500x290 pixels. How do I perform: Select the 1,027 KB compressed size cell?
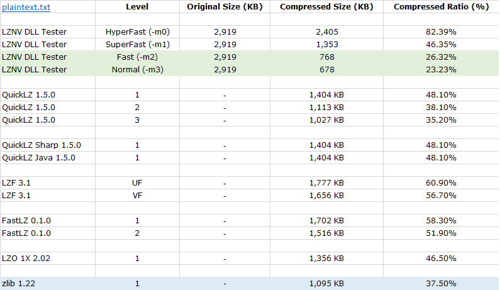[326, 120]
